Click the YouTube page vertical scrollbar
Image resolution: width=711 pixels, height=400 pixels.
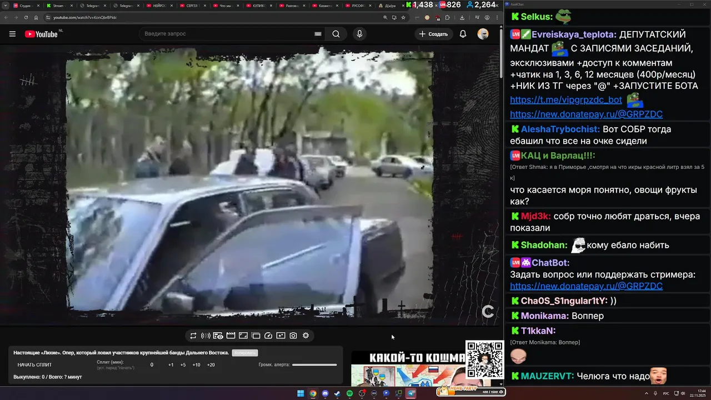point(501,53)
